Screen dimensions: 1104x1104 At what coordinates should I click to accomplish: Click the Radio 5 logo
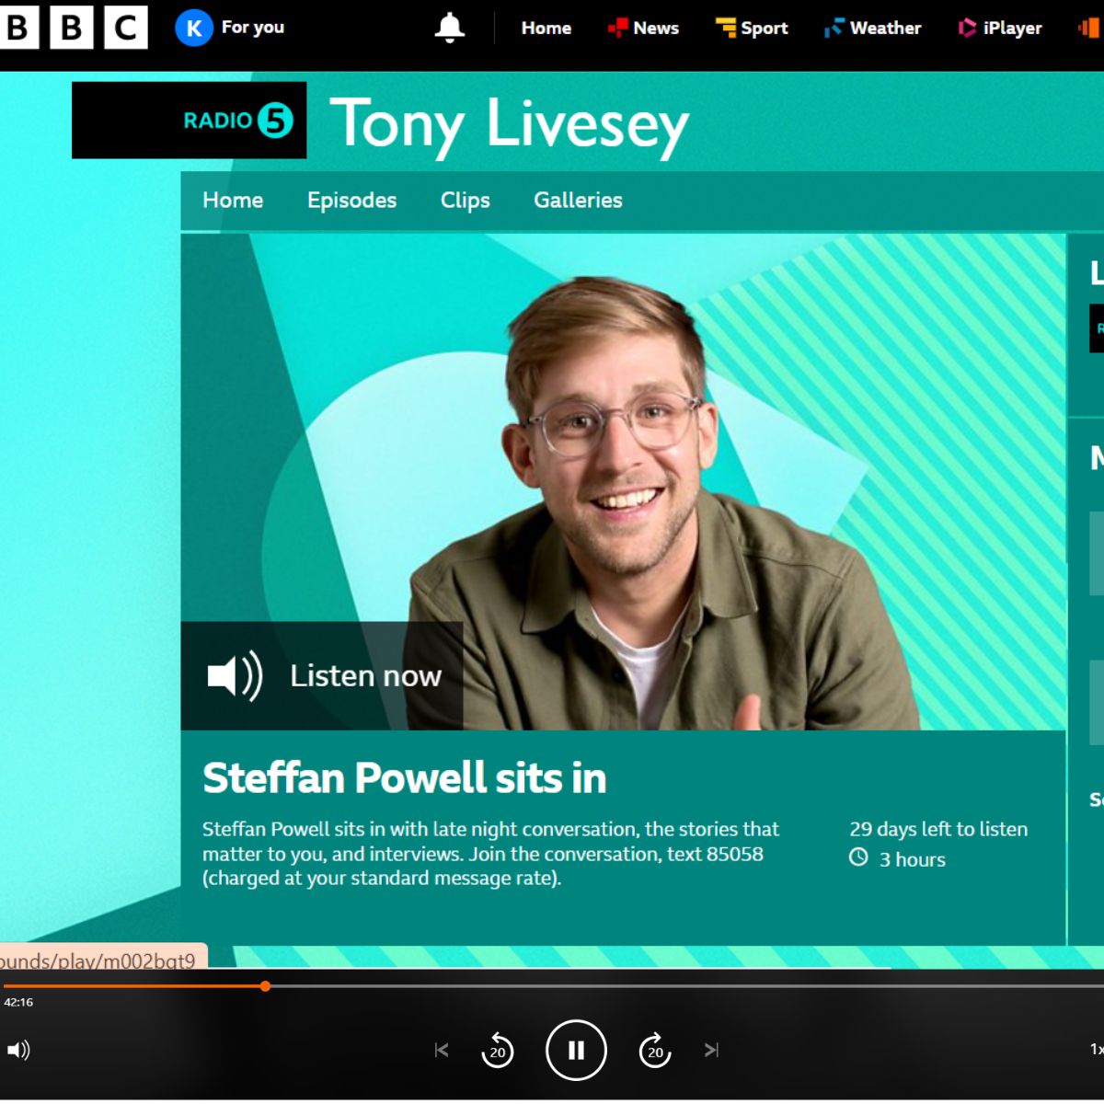(190, 121)
